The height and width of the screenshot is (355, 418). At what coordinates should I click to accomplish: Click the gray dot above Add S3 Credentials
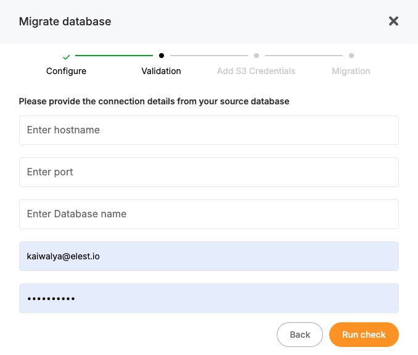pyautogui.click(x=256, y=56)
